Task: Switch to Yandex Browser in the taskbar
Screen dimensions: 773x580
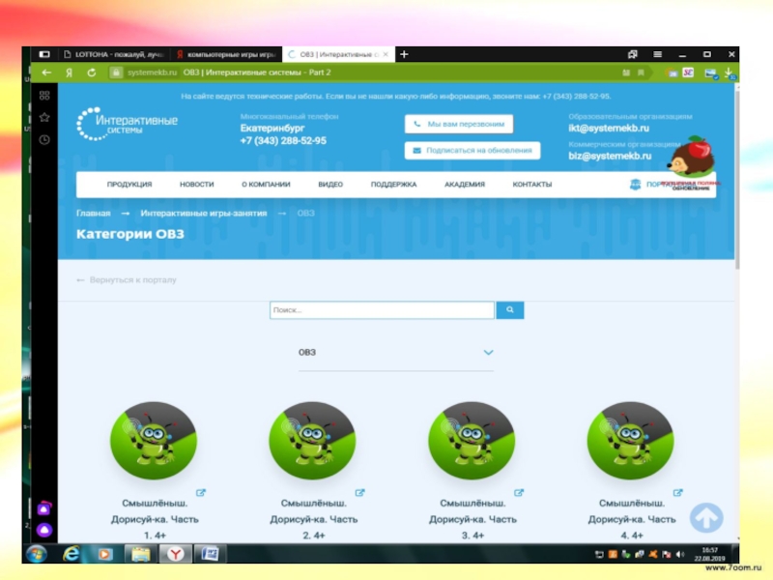Action: point(175,554)
